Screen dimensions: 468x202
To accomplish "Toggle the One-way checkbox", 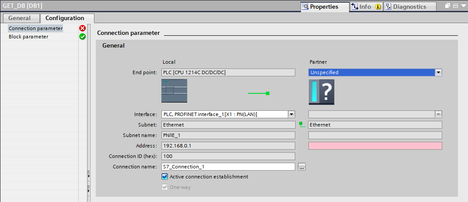I will [164, 187].
